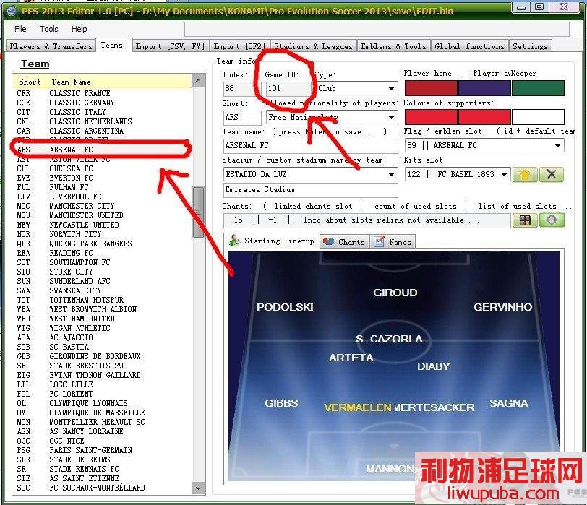Click the red Player home color swatch
The width and height of the screenshot is (587, 505).
tap(431, 88)
